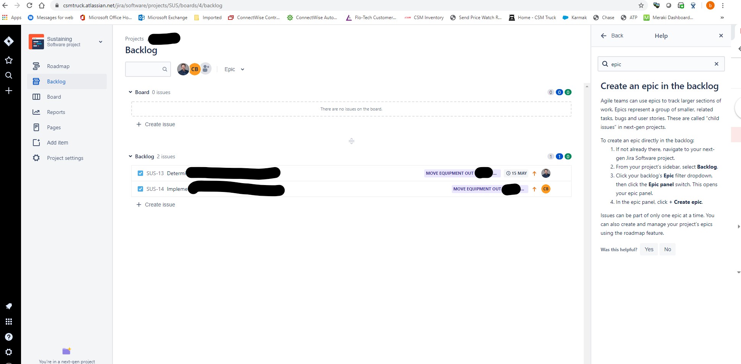Viewport: 741px width, 364px height.
Task: Open Roadmap in the project sidebar
Action: [67, 66]
